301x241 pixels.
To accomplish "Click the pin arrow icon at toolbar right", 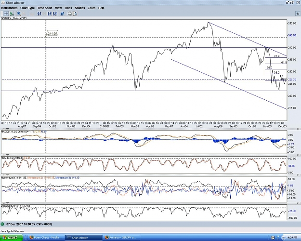I will coord(298,13).
